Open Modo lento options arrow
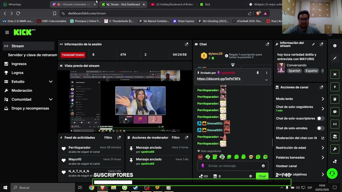Viewport: 342px width, 192px height. (323, 99)
